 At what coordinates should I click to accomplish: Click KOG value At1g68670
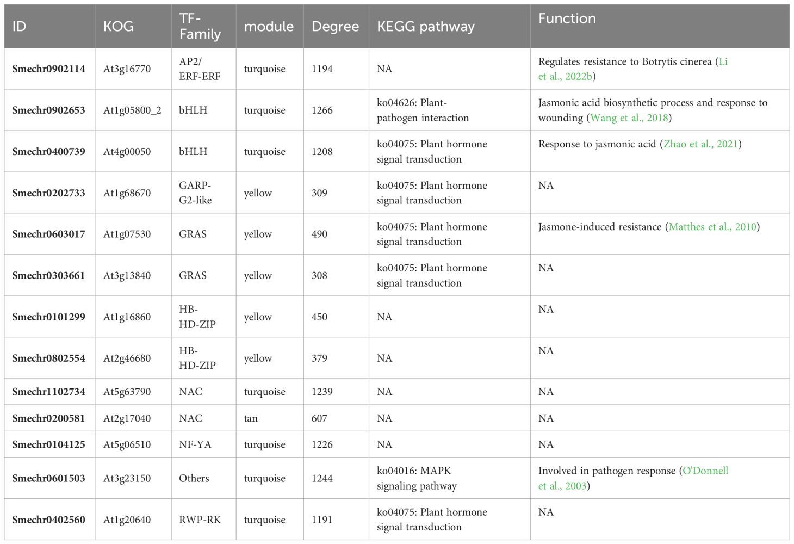pos(127,193)
